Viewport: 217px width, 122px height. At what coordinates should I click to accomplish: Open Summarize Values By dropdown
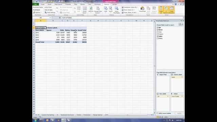(130, 7)
